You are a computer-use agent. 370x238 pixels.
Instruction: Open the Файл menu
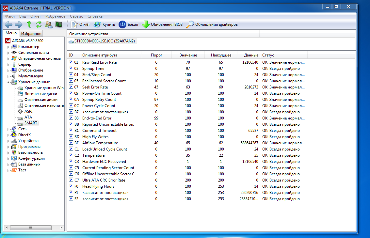(x=10, y=16)
